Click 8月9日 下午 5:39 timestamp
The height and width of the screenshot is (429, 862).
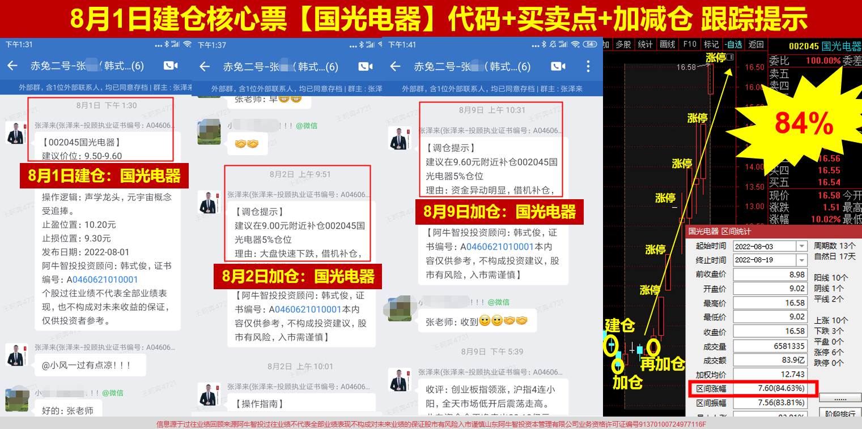[x=492, y=351]
